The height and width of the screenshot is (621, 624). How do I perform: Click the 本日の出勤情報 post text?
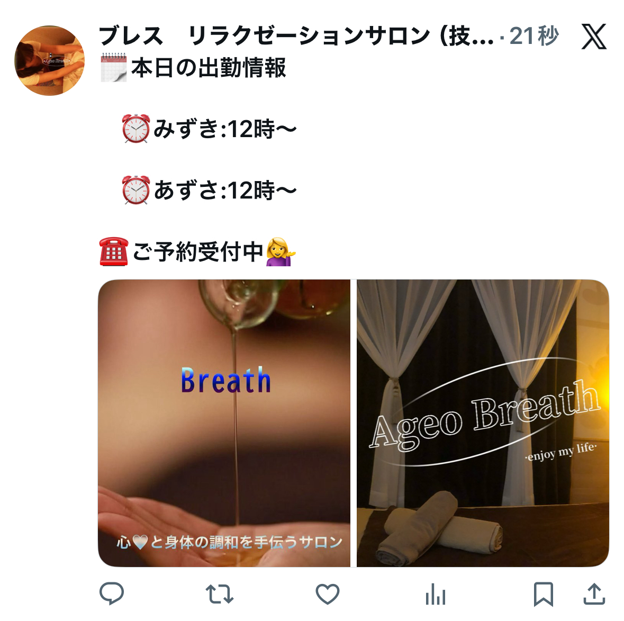[209, 68]
